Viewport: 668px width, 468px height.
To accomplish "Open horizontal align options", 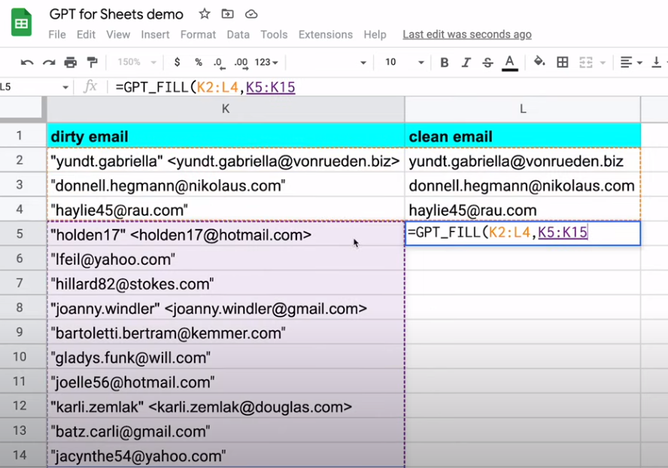I will 630,62.
